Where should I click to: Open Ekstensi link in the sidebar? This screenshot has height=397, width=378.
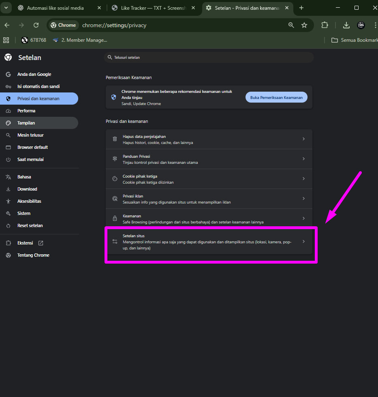[x=25, y=243]
